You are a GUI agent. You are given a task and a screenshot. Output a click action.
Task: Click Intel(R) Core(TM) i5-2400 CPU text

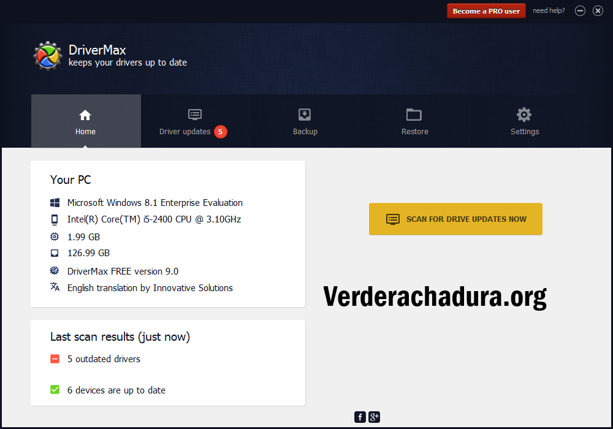(154, 219)
